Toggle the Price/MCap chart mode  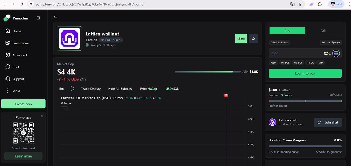[x=149, y=89]
